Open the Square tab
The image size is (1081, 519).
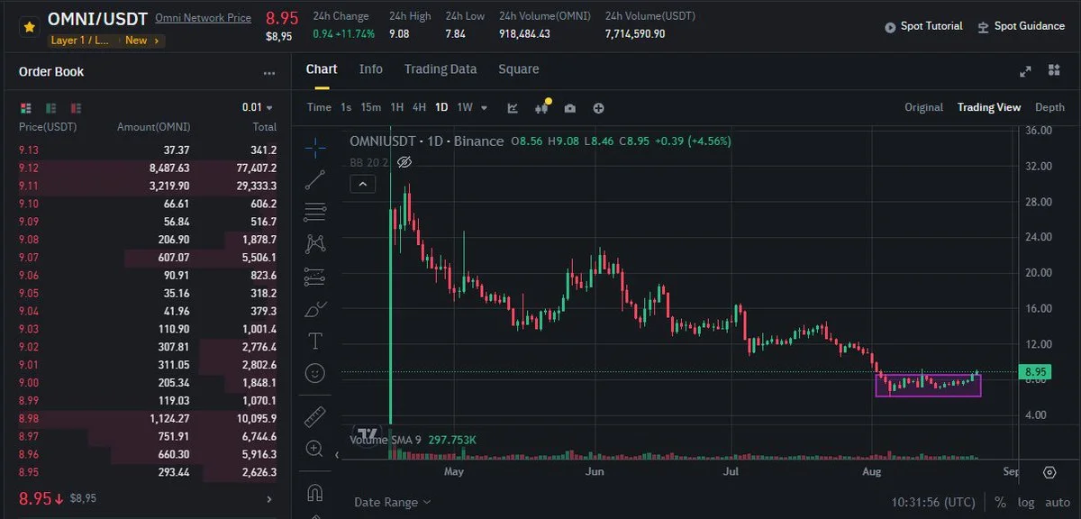coord(519,69)
